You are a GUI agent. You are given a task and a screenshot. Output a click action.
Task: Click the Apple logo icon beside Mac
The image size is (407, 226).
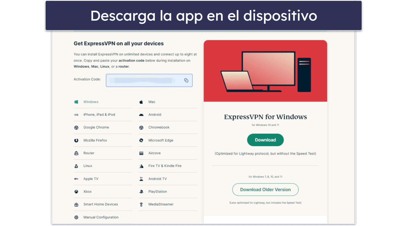141,102
